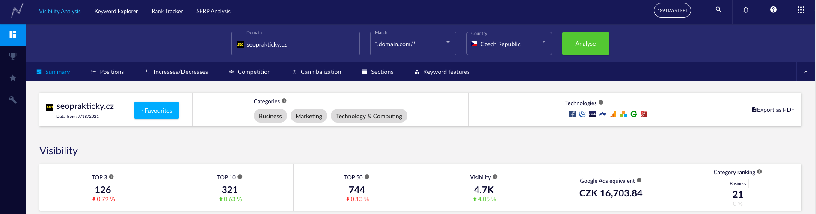Viewport: 816px width, 214px height.
Task: Open the apps grid menu icon
Action: [x=801, y=10]
